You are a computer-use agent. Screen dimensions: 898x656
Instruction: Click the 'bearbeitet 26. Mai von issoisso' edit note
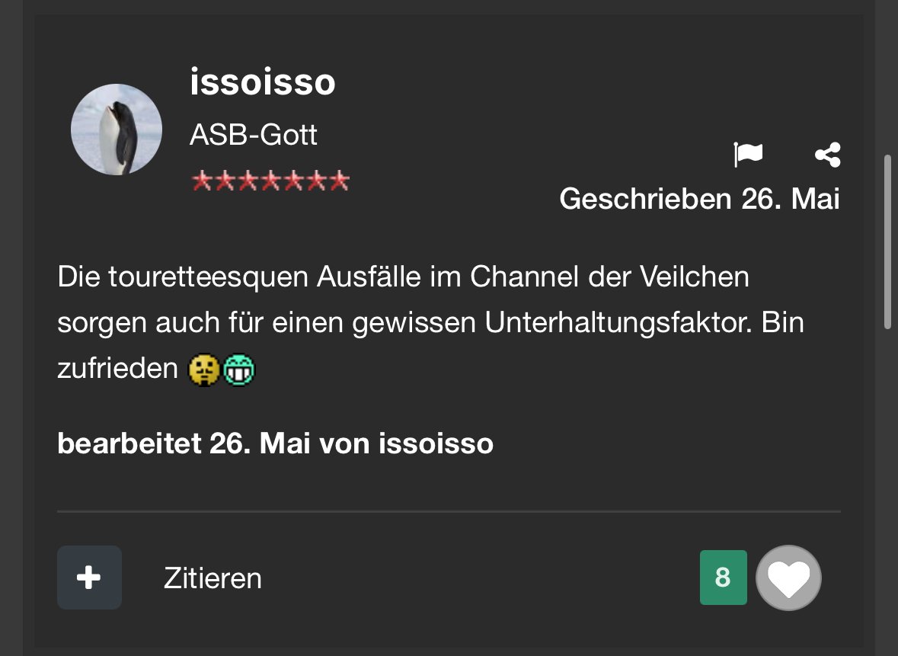275,443
